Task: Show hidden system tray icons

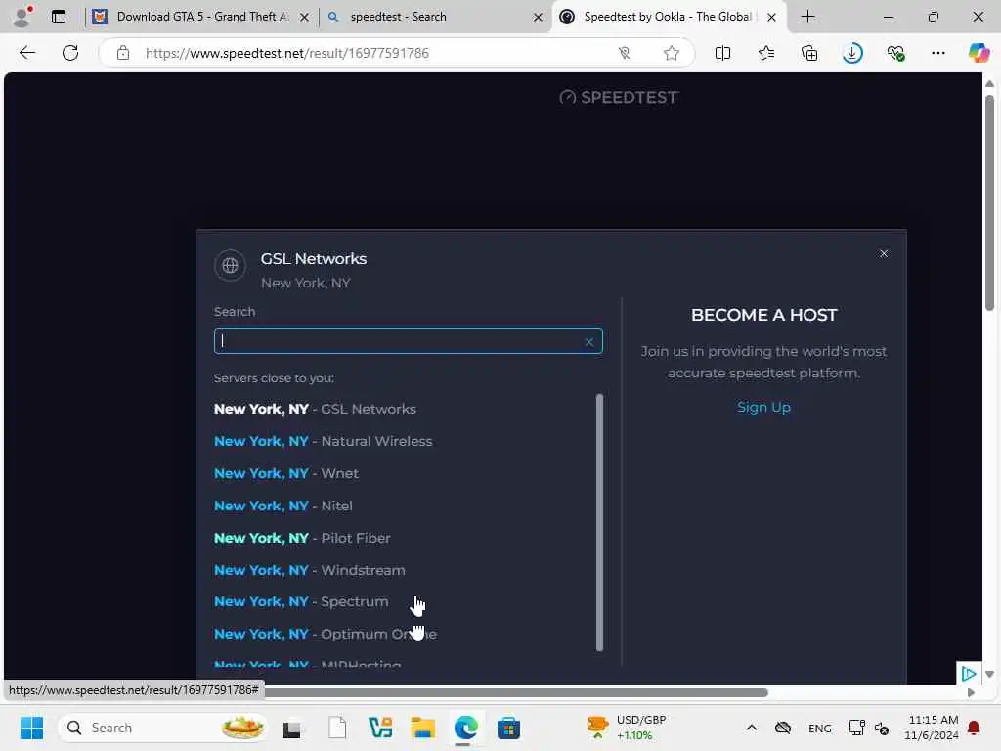Action: [752, 728]
